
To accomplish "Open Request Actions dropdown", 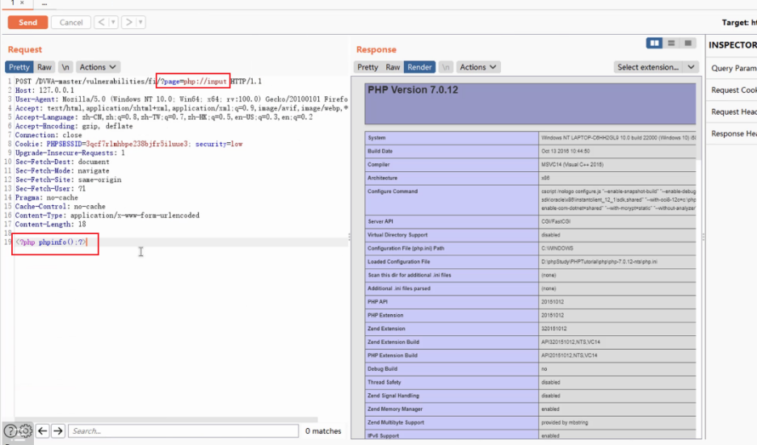I will (98, 67).
